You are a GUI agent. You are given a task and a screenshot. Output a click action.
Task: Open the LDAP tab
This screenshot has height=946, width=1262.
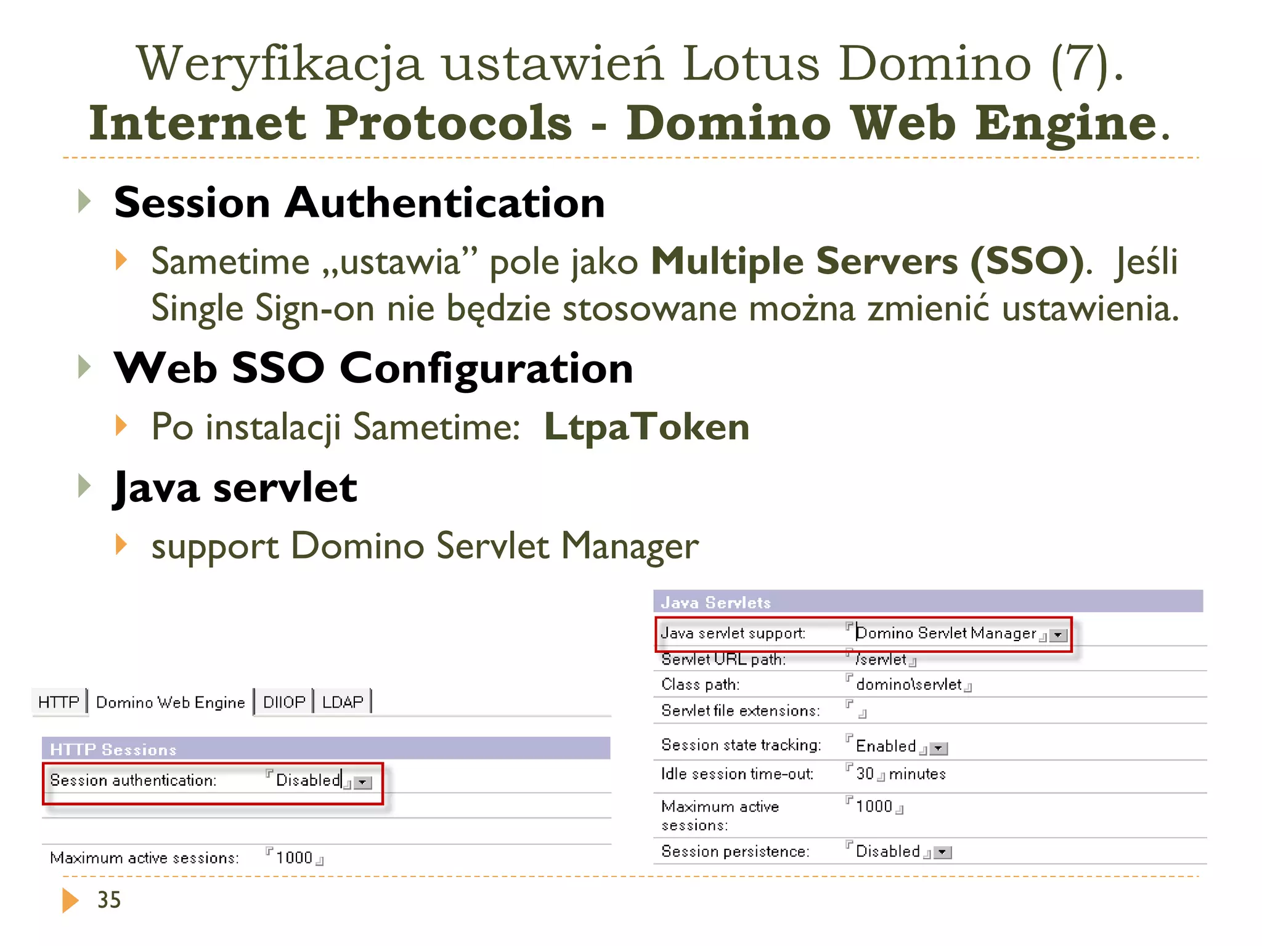click(343, 702)
